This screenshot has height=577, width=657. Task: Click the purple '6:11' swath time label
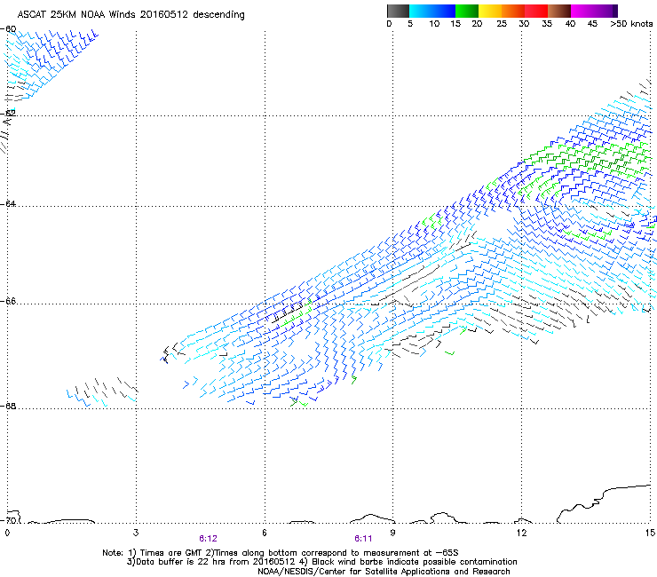pos(363,539)
